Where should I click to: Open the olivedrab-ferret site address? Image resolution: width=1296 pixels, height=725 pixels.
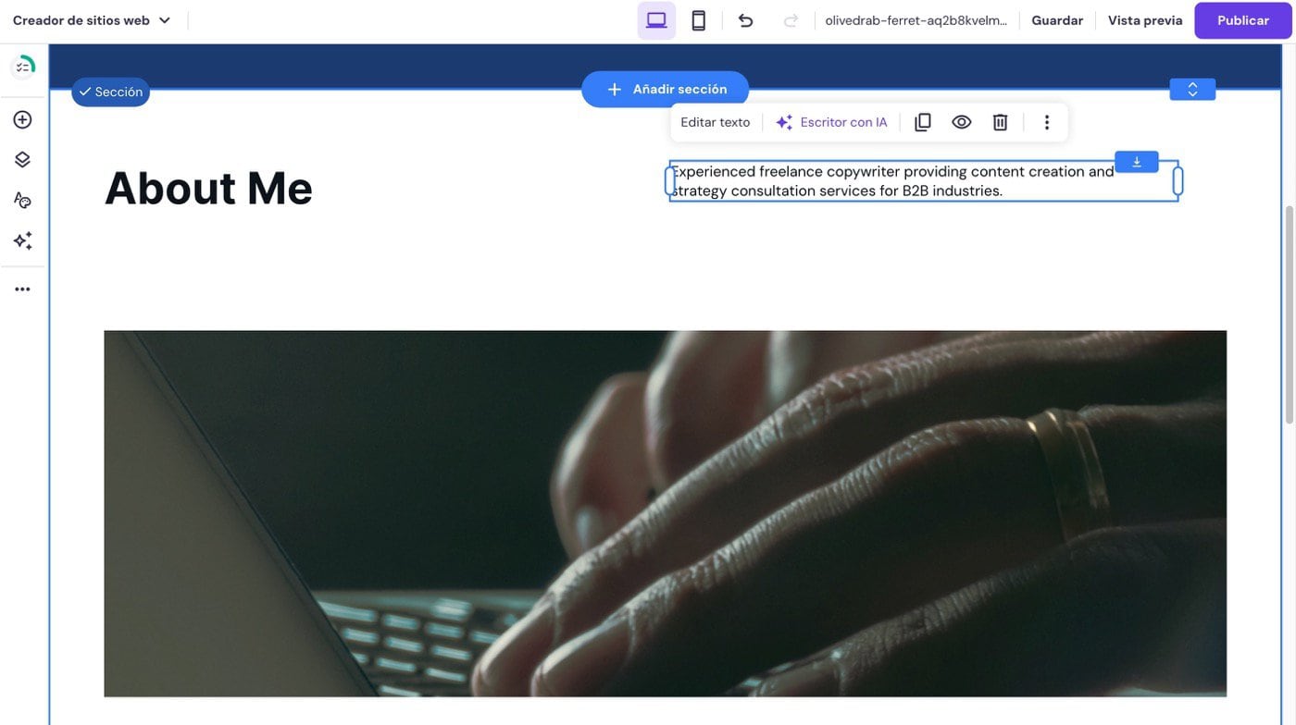[916, 20]
